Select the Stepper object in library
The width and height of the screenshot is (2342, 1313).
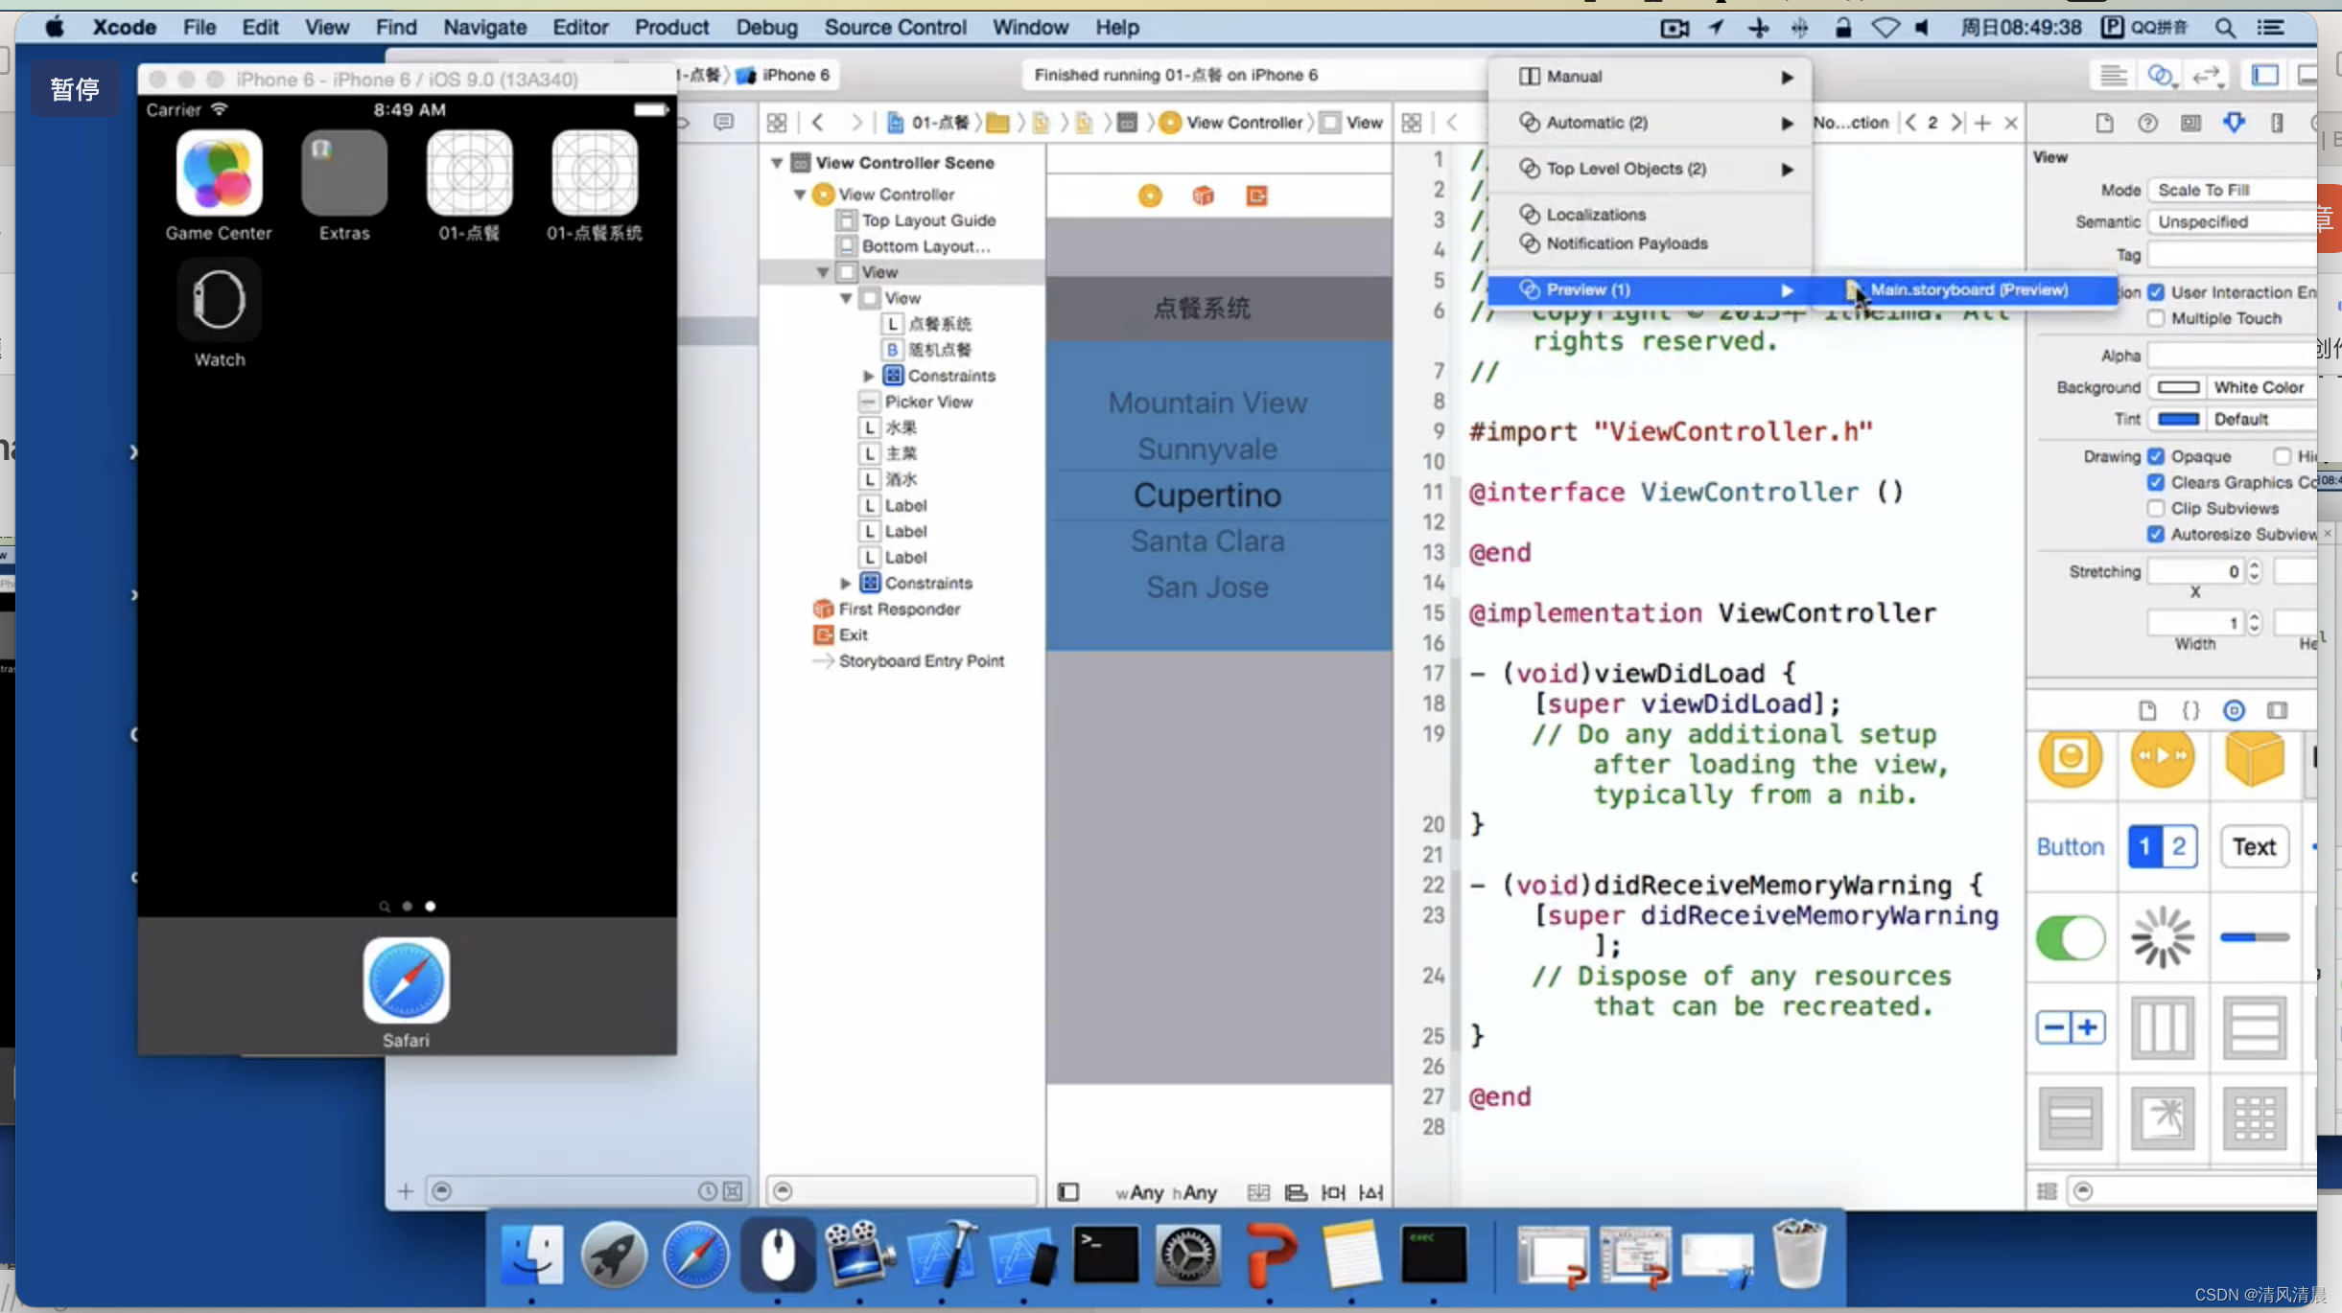click(2070, 1027)
